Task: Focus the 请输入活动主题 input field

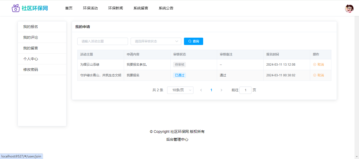Action: click(102, 41)
